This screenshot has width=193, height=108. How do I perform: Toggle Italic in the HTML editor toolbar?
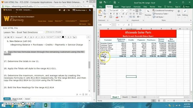(x=28, y=37)
